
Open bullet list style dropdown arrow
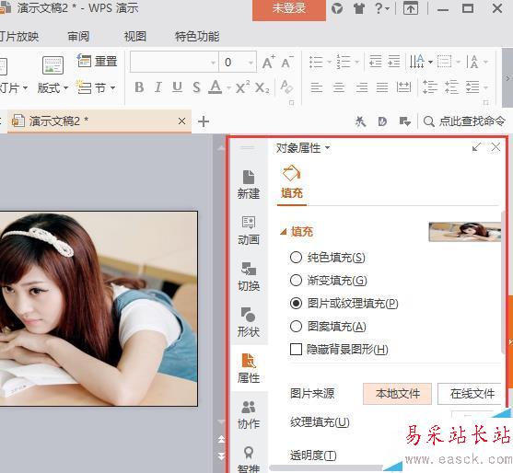click(329, 62)
